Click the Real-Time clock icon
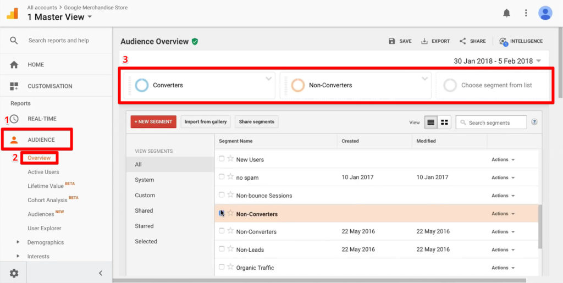Viewport: 563px width, 283px height. click(x=14, y=119)
